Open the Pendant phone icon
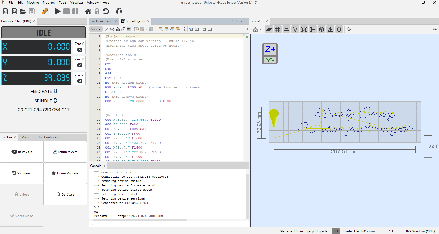Image resolution: width=439 pixels, height=234 pixels. pos(119,11)
